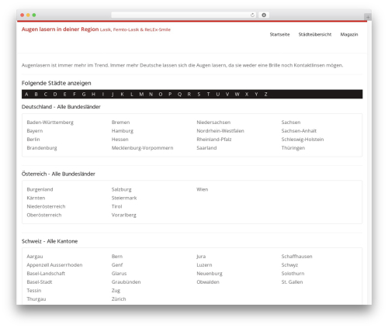Open the Appenzell Ausserrhoden link

[x=54, y=265]
